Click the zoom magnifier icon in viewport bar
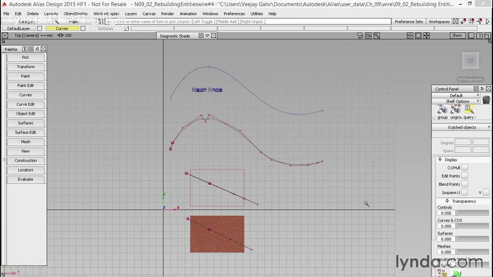493x277 pixels. (377, 35)
